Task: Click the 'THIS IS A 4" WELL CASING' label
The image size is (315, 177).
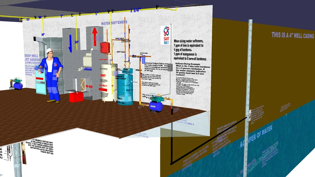Action: tap(292, 35)
